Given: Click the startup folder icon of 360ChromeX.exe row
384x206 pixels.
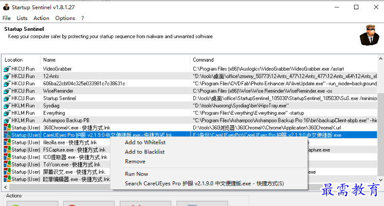Looking at the screenshot, I should pyautogui.click(x=7, y=127).
